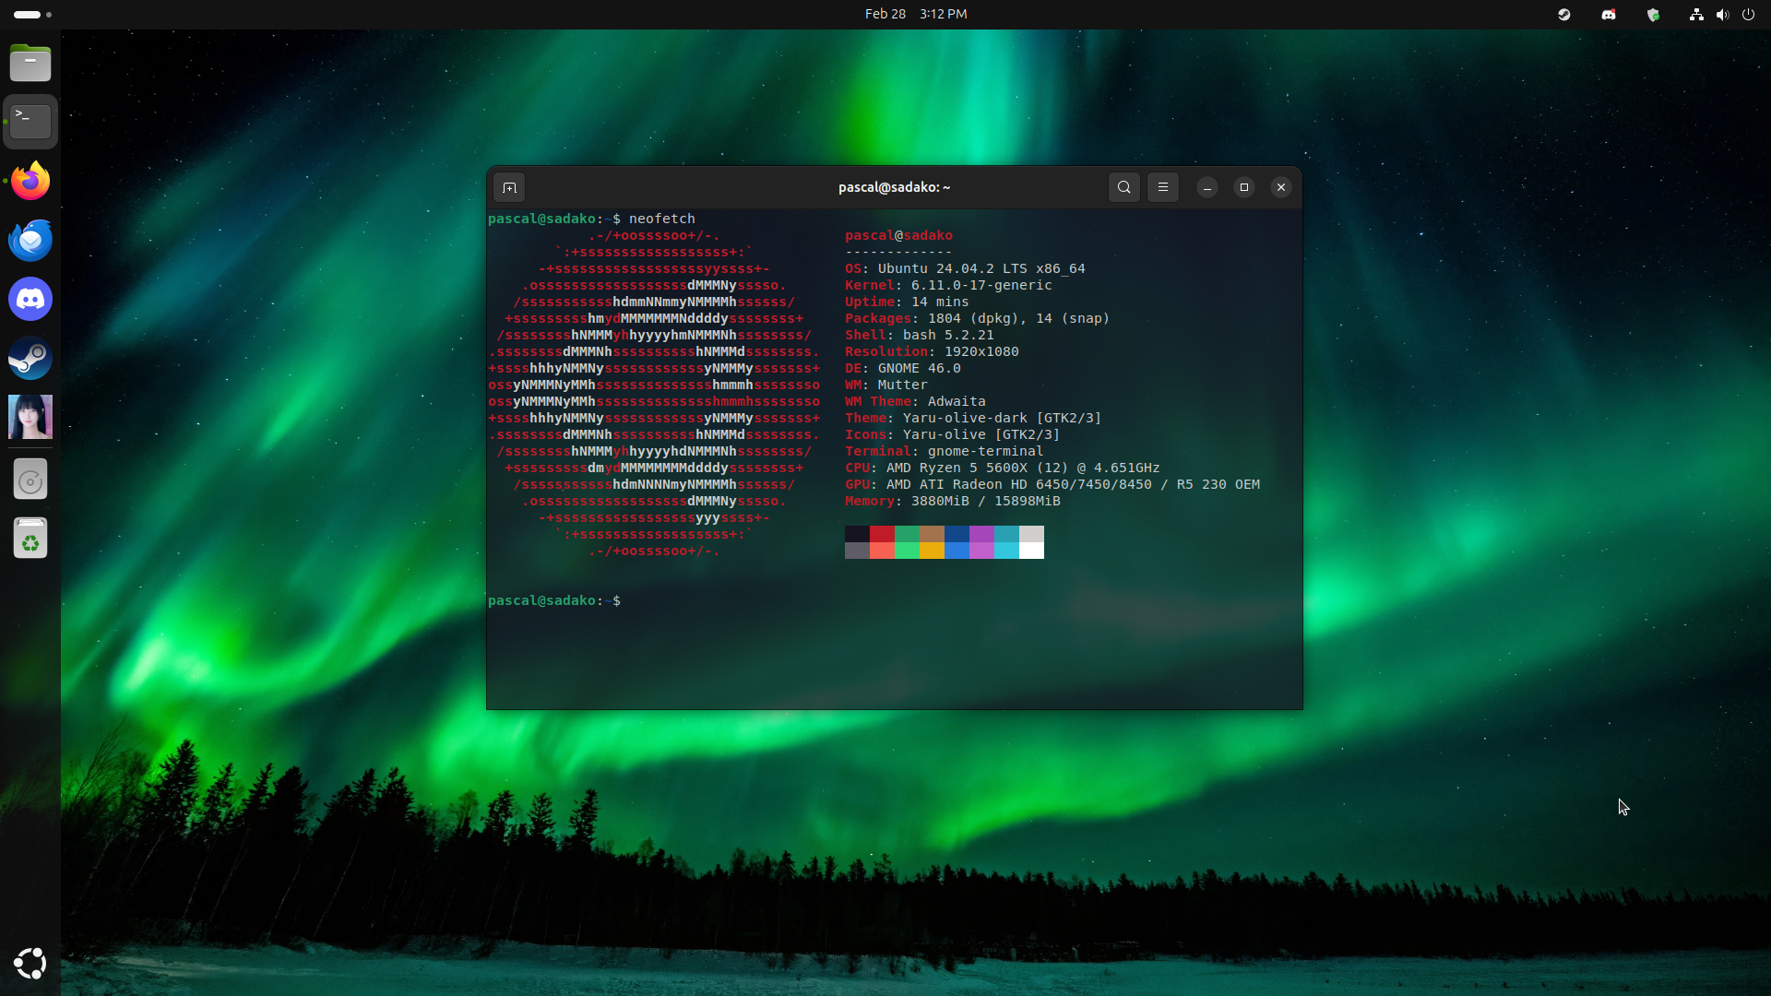This screenshot has width=1771, height=996.
Task: Open a new terminal tab
Action: [510, 187]
